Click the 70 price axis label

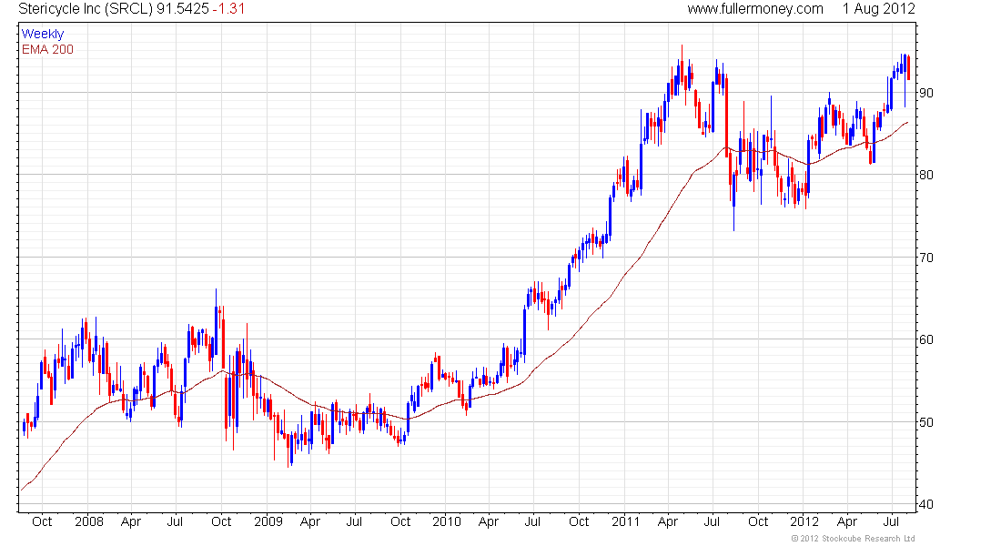(925, 258)
